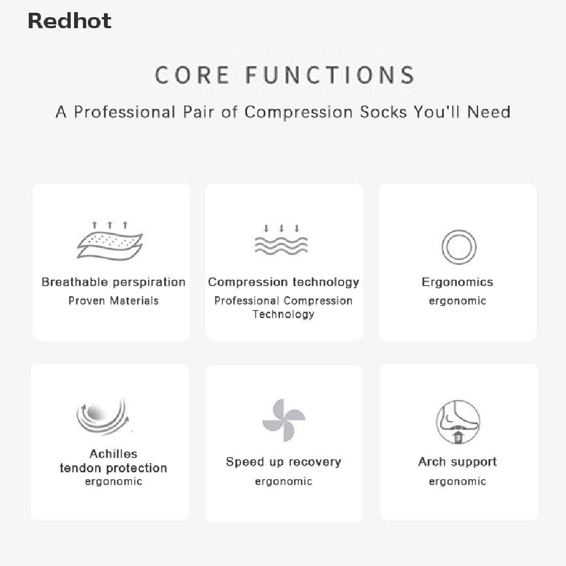Click the compression waves icon
The image size is (566, 566).
(281, 240)
